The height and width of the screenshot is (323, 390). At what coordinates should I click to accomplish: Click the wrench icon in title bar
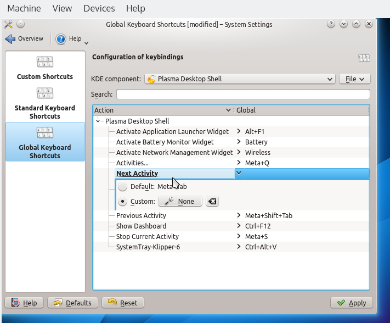tap(8, 24)
